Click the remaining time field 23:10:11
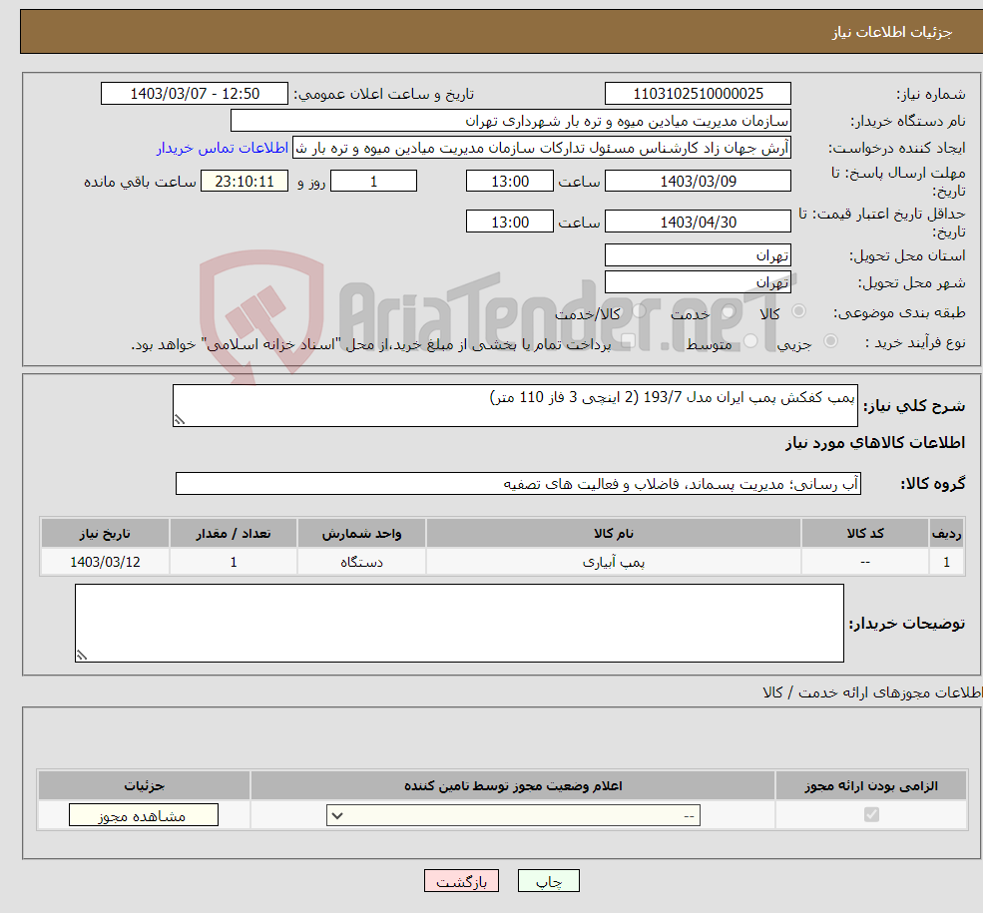Screen dimensions: 983x913 (245, 182)
